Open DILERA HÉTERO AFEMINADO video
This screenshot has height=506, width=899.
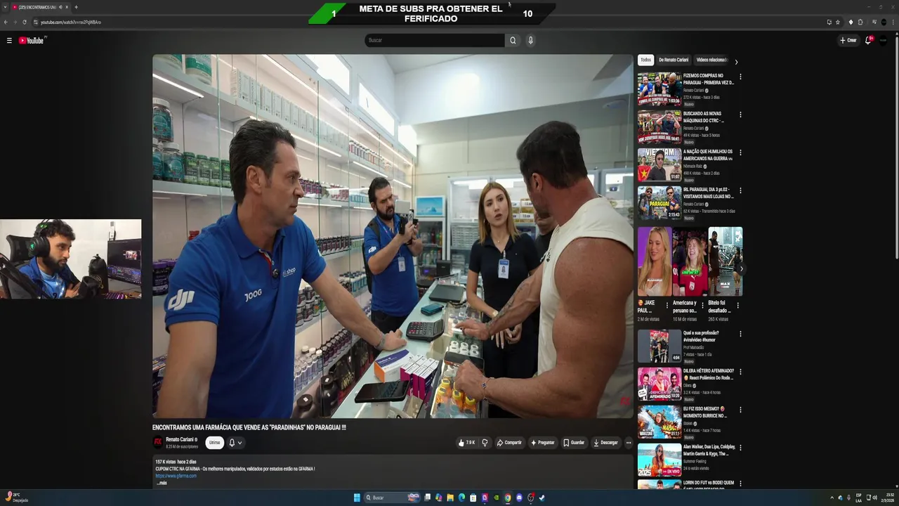(x=660, y=384)
